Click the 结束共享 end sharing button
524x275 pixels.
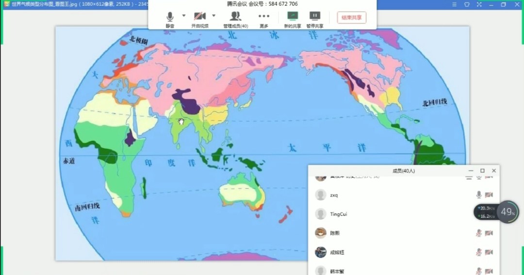click(x=351, y=17)
